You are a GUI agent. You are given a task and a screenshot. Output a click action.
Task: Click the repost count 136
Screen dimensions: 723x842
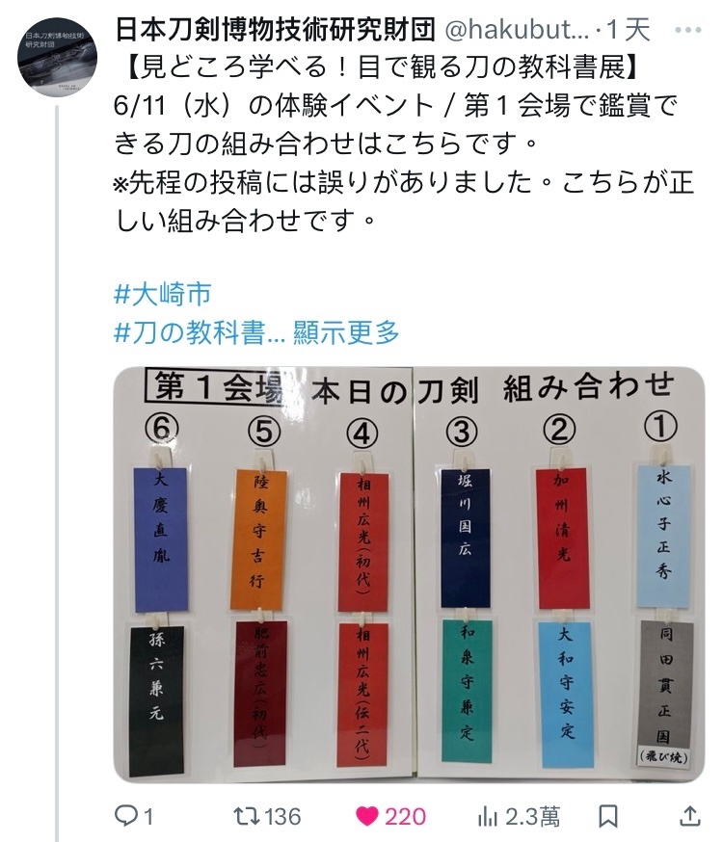(x=282, y=817)
